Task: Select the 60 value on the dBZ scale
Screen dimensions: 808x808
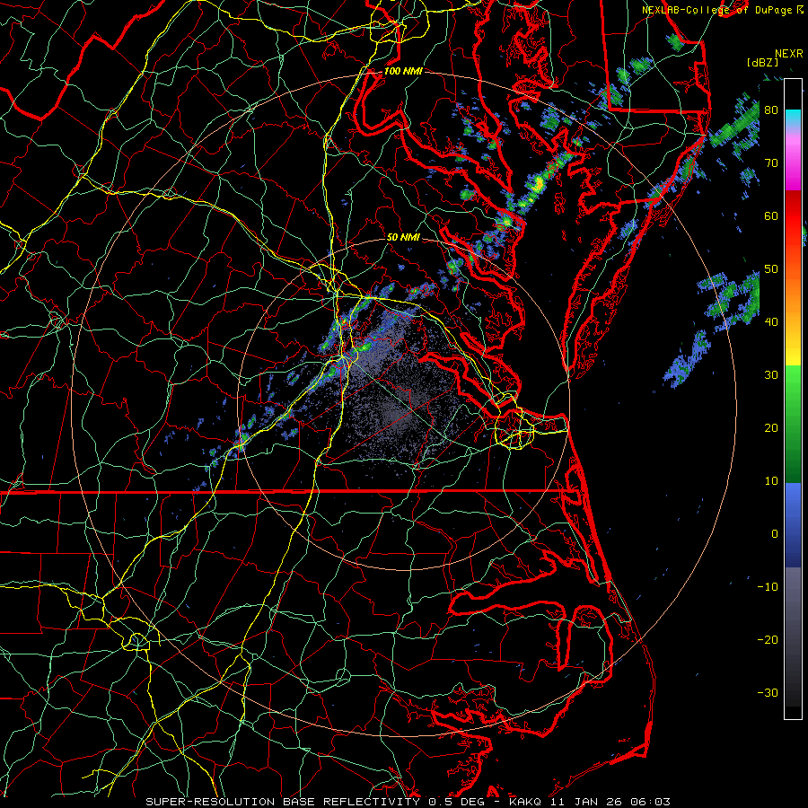Action: [x=771, y=215]
